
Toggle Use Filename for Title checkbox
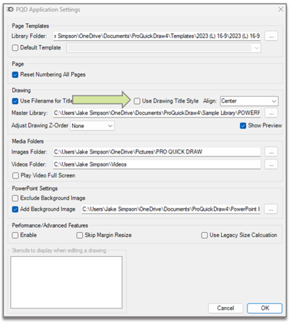tap(15, 101)
